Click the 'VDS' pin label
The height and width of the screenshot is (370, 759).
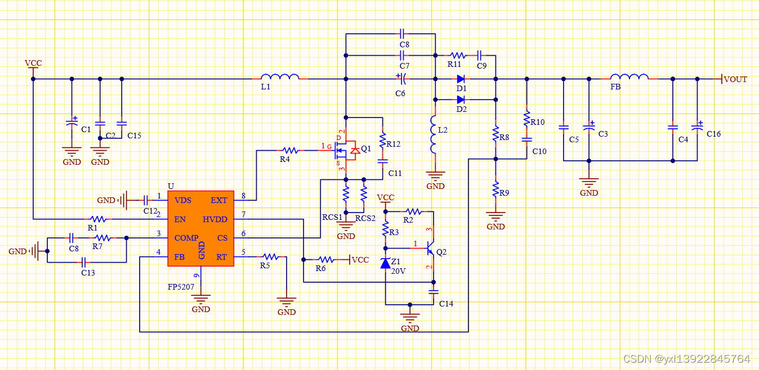click(x=183, y=200)
